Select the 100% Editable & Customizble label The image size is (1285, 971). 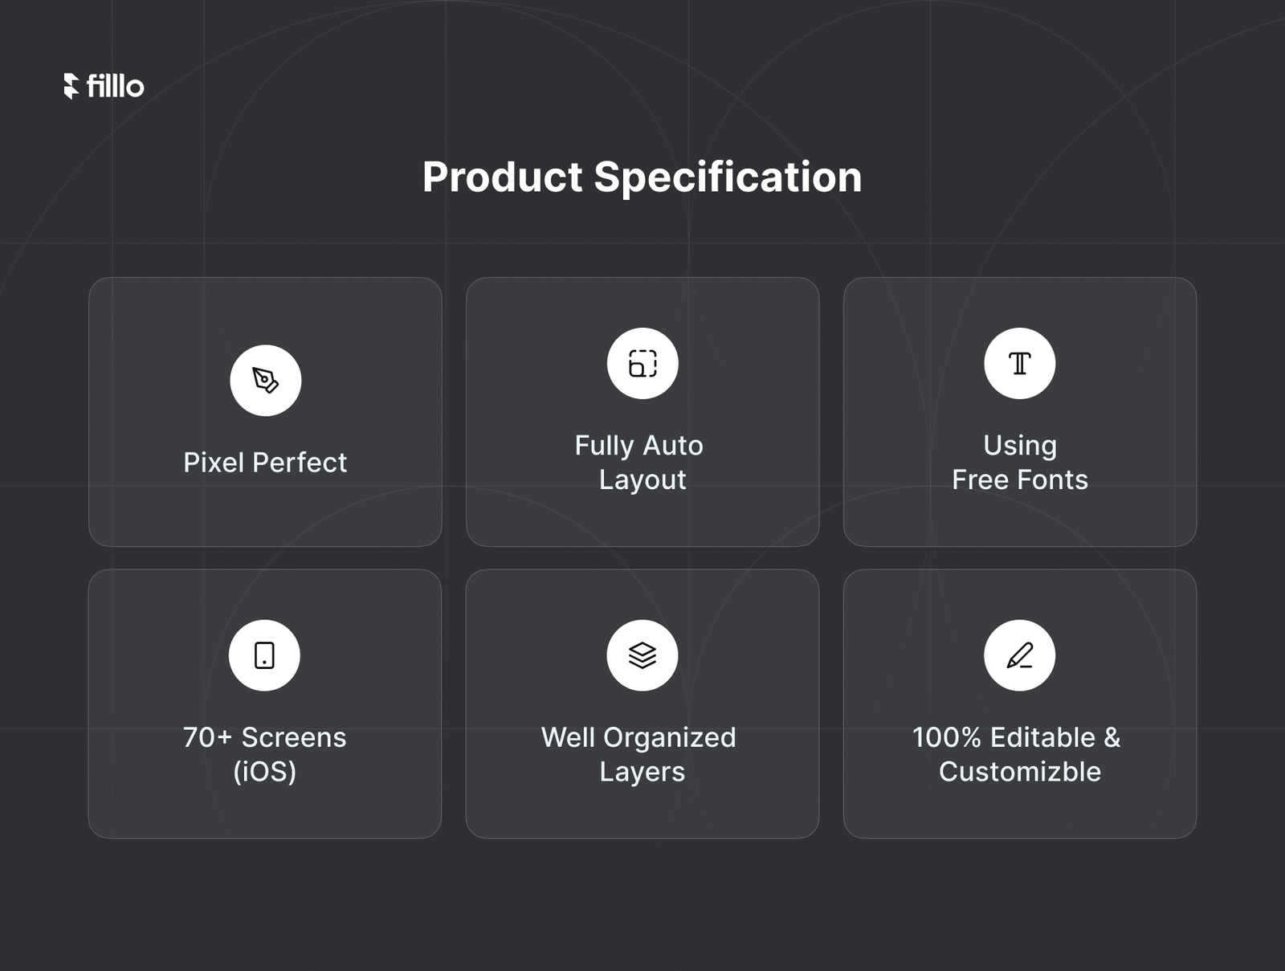tap(1018, 754)
